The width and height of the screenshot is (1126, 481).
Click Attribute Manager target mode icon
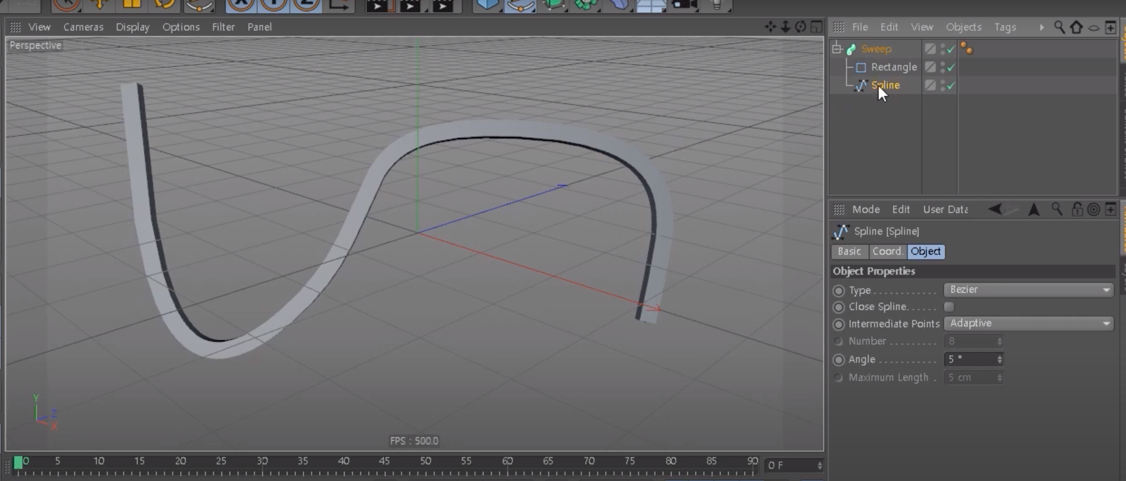1093,209
